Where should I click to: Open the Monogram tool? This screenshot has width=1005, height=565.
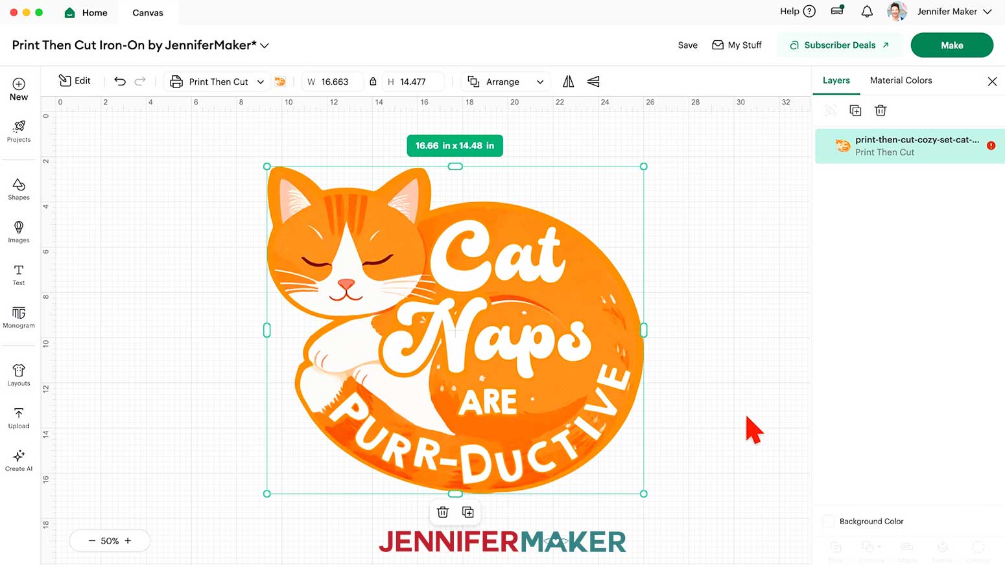point(19,317)
